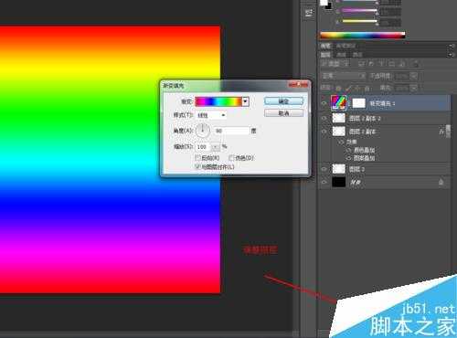Screen dimensions: 457x338
Task: Select the 渐变填充 1 layer name
Action: point(382,103)
